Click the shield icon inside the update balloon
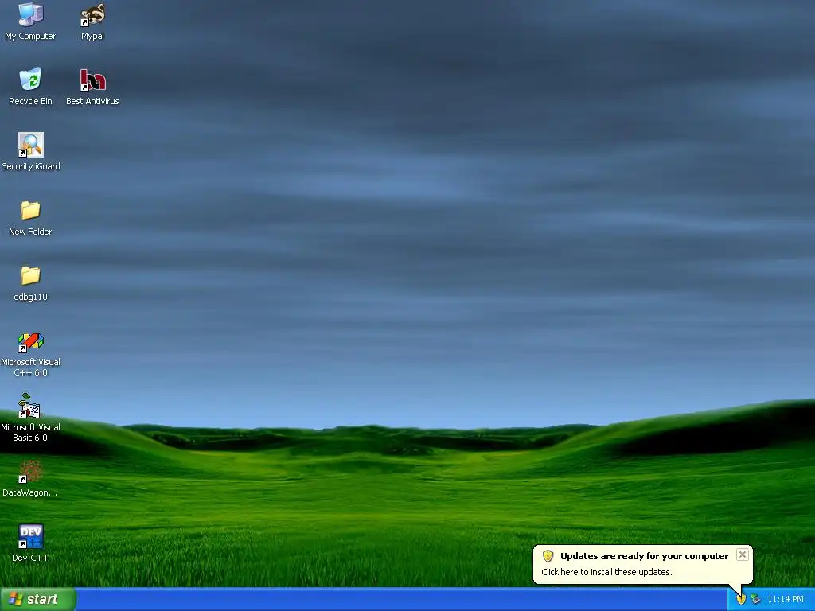 (x=548, y=556)
